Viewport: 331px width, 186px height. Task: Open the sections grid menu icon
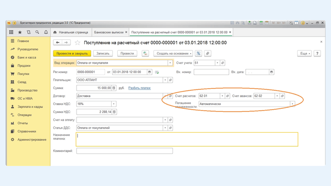tap(11, 32)
